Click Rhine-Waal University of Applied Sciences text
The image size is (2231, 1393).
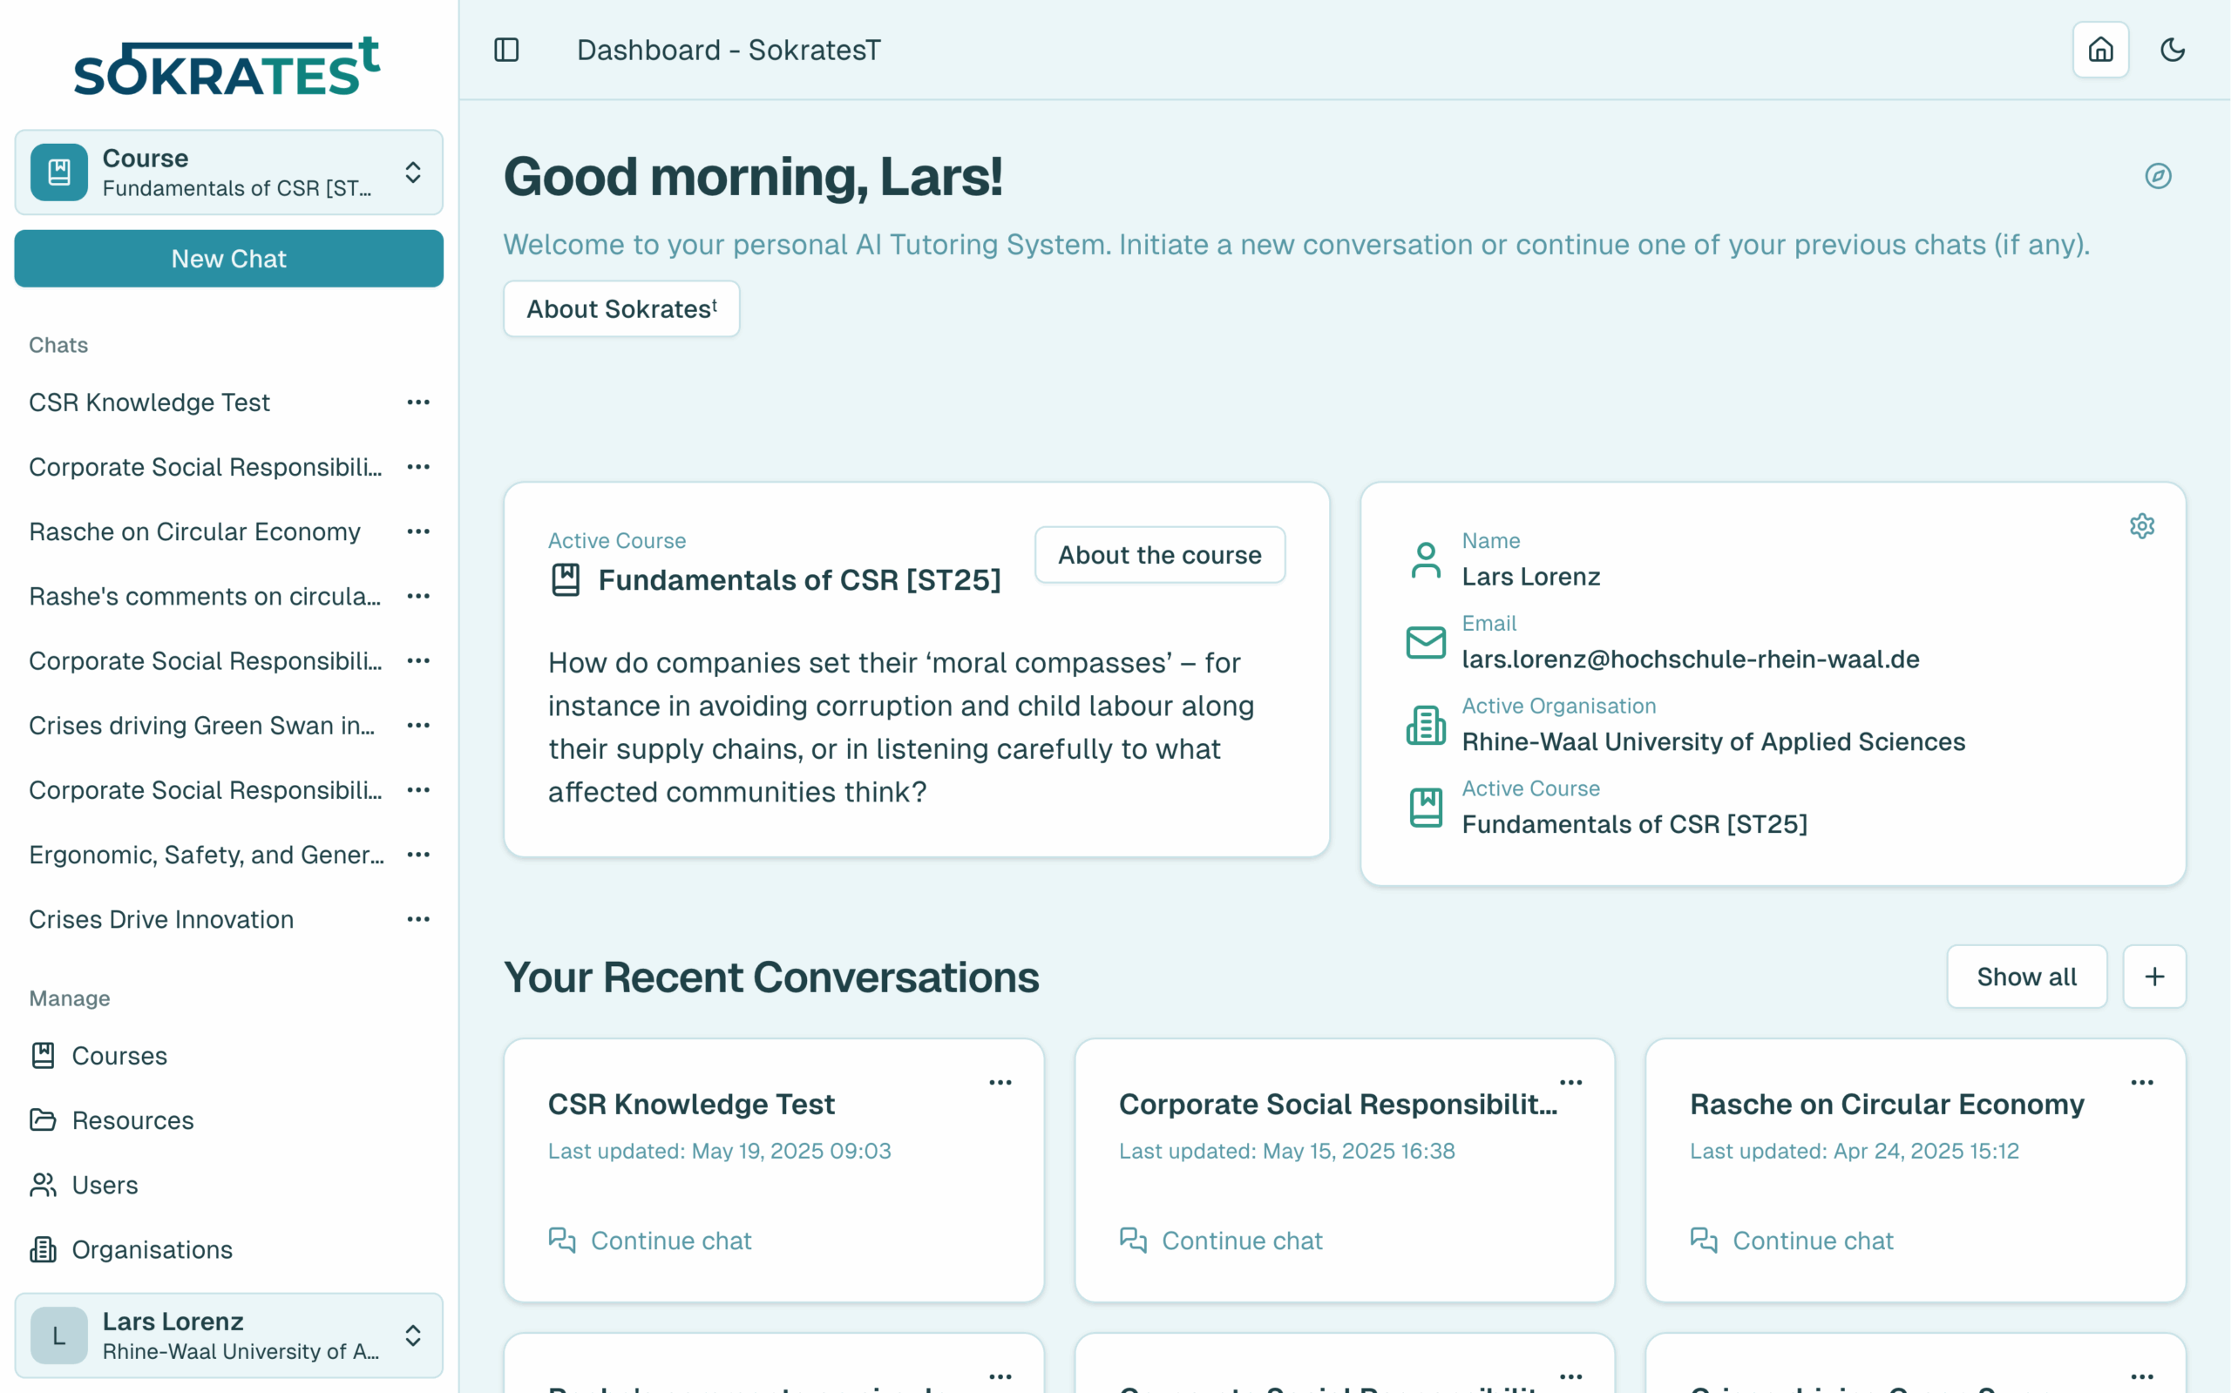(x=1713, y=742)
